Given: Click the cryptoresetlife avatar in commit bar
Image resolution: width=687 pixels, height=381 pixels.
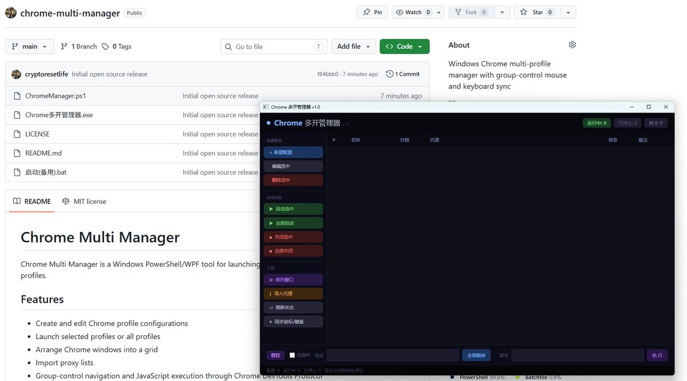Looking at the screenshot, I should click(16, 74).
